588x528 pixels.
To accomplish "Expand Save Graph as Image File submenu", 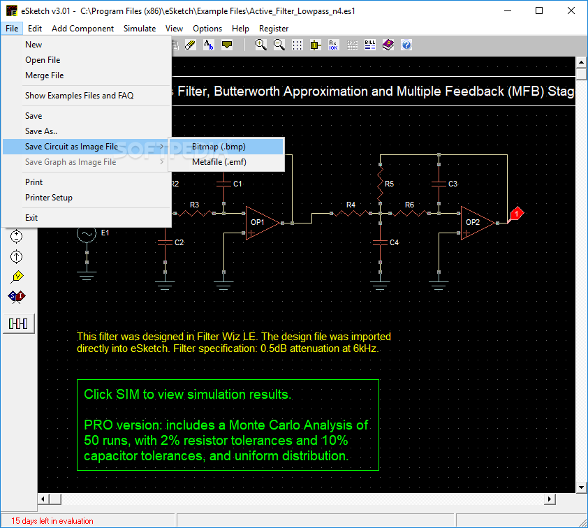I will click(x=87, y=162).
